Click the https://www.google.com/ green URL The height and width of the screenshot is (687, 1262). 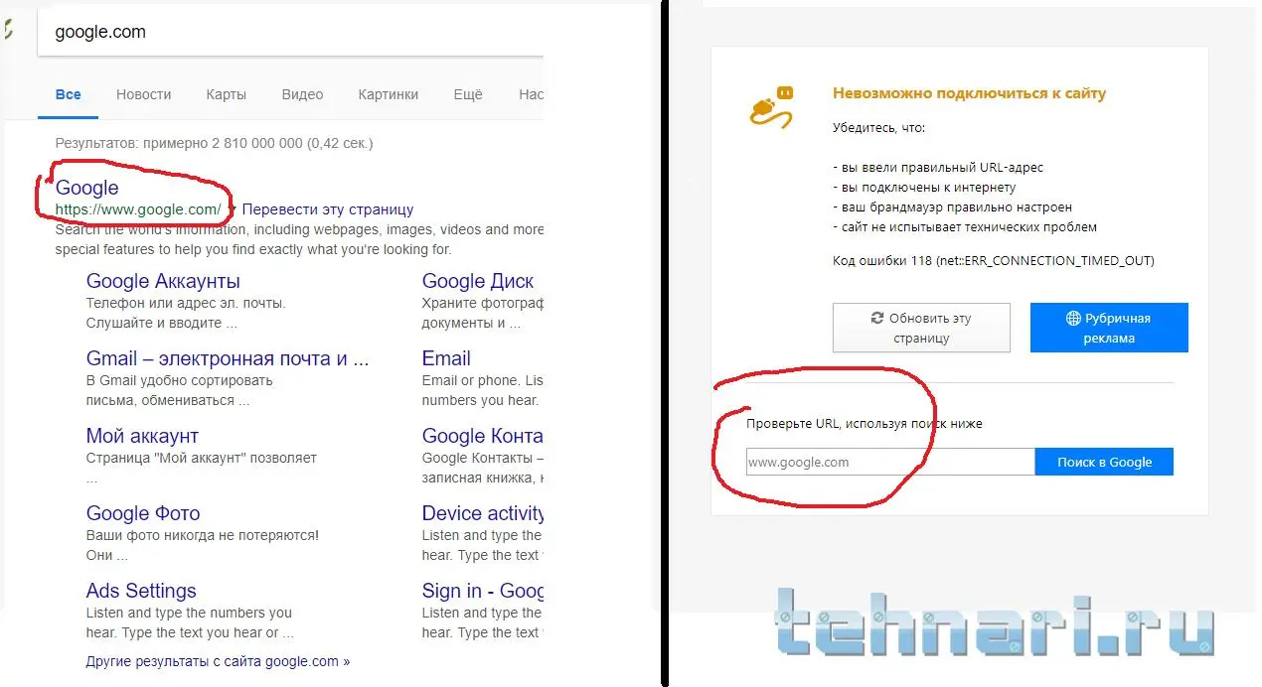point(138,209)
